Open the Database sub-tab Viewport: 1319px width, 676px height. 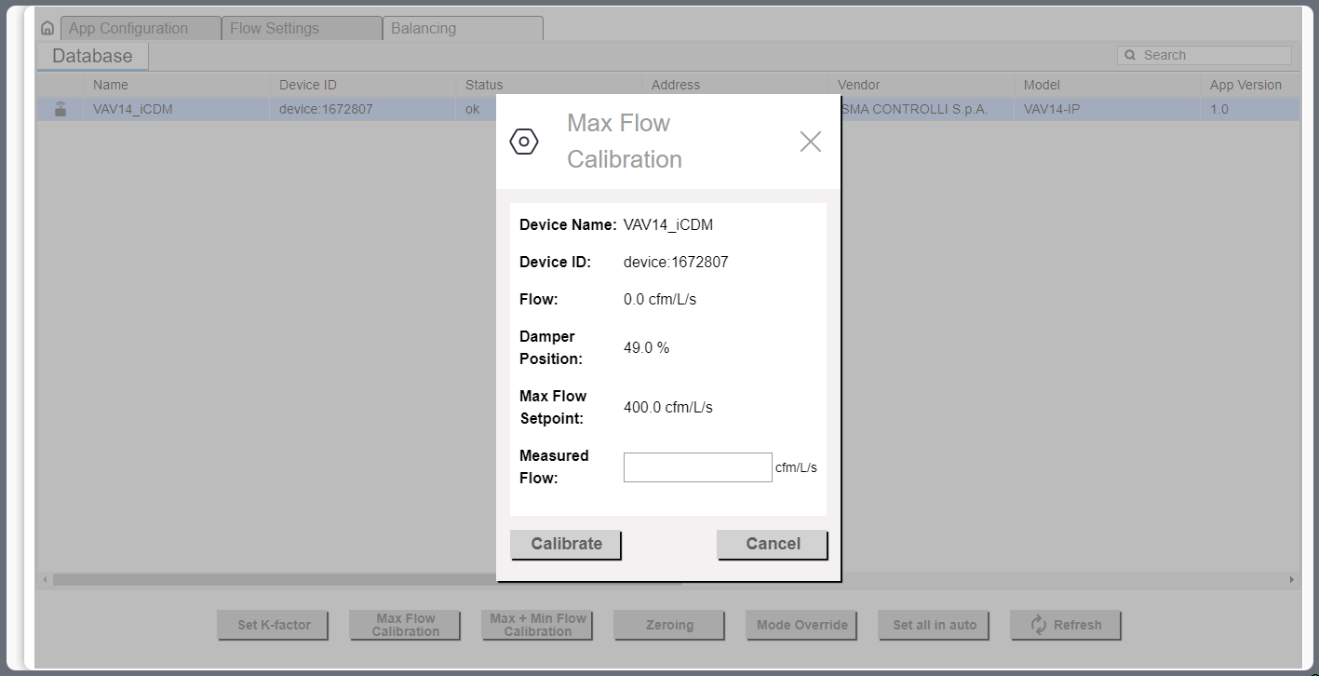pos(92,56)
